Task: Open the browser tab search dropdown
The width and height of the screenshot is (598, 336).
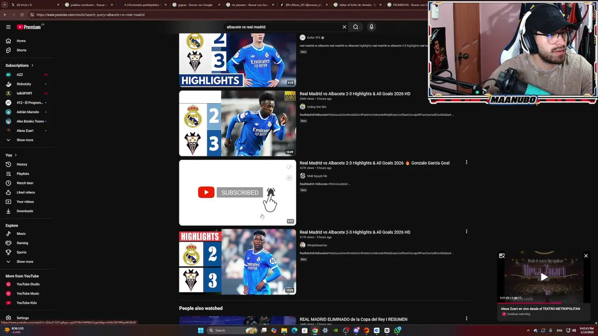Action: point(5,5)
